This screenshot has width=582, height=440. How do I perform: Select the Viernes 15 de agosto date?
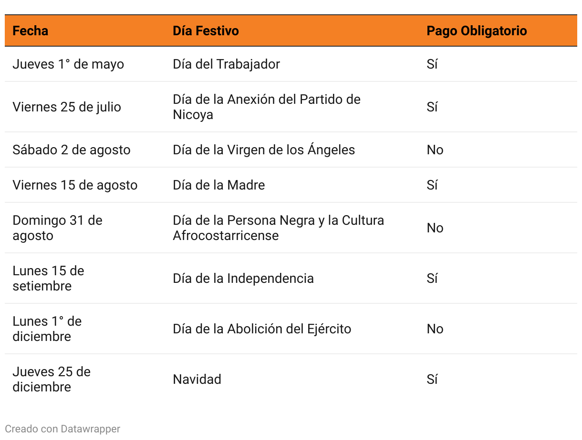(75, 185)
